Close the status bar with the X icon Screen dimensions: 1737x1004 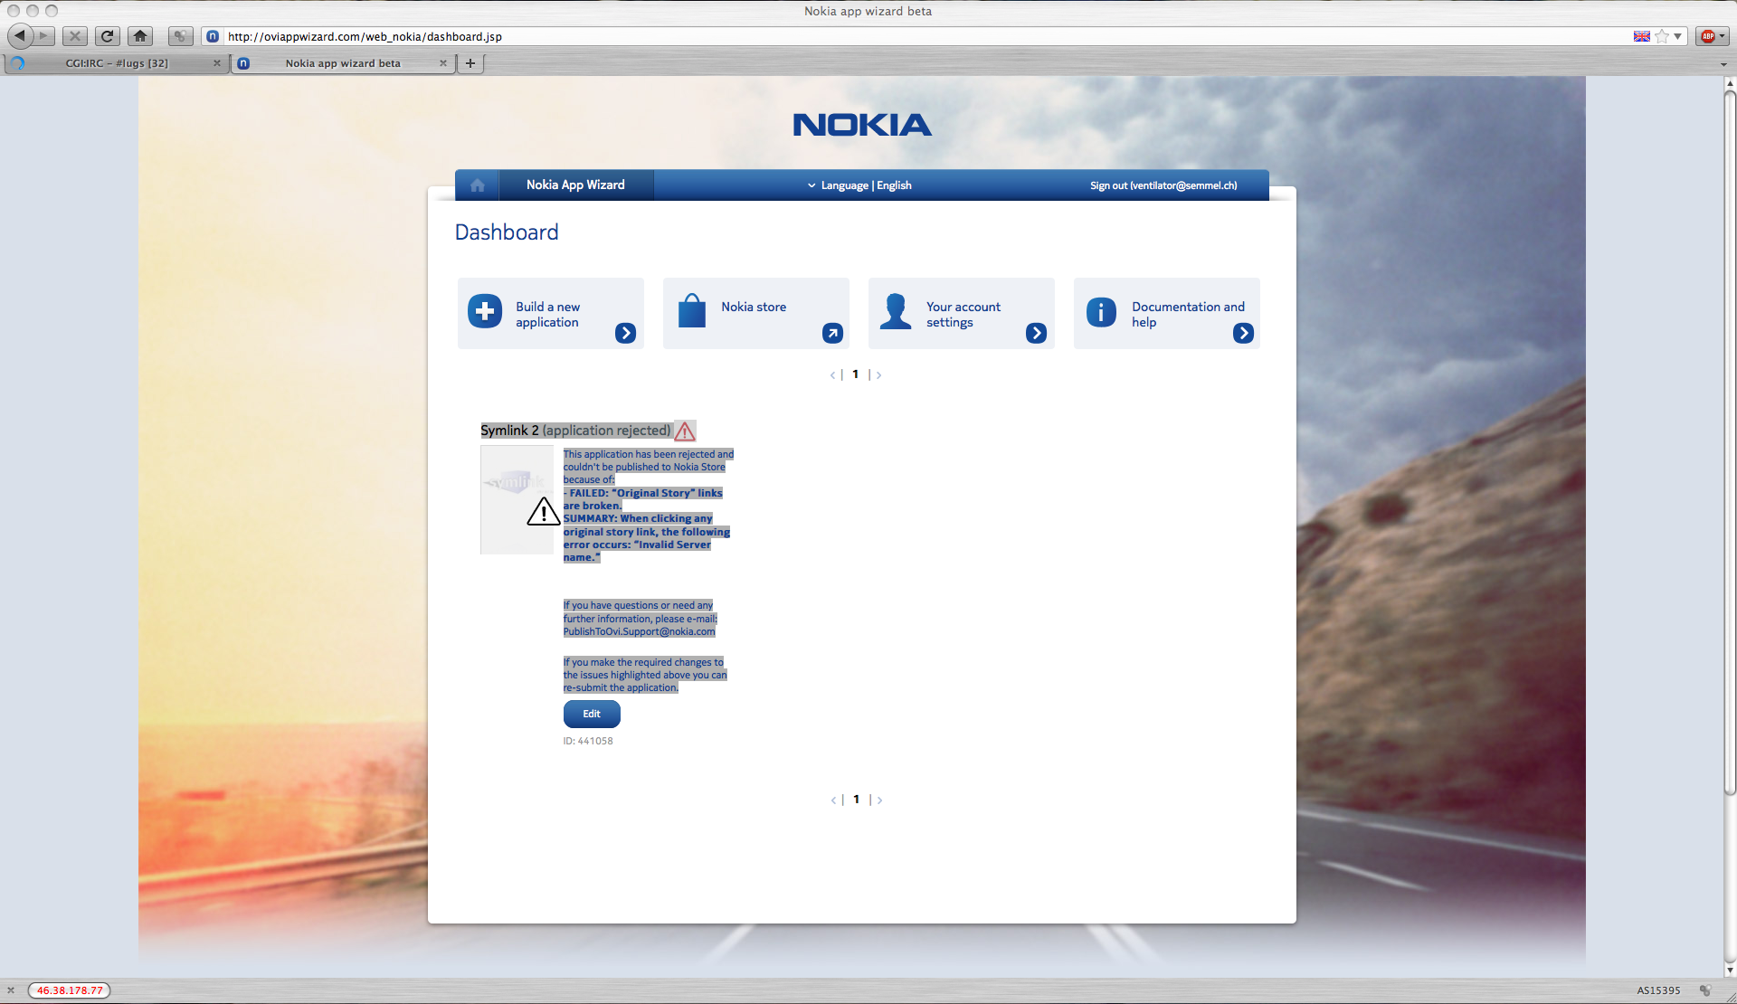[x=11, y=990]
